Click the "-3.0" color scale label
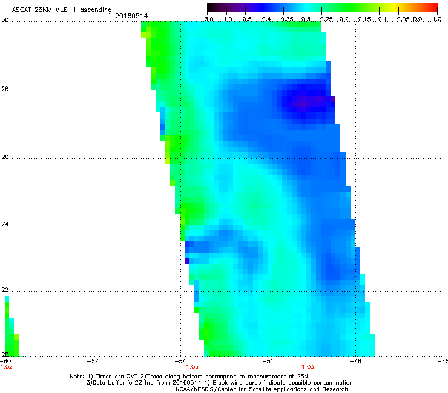This screenshot has width=448, height=393. point(206,19)
